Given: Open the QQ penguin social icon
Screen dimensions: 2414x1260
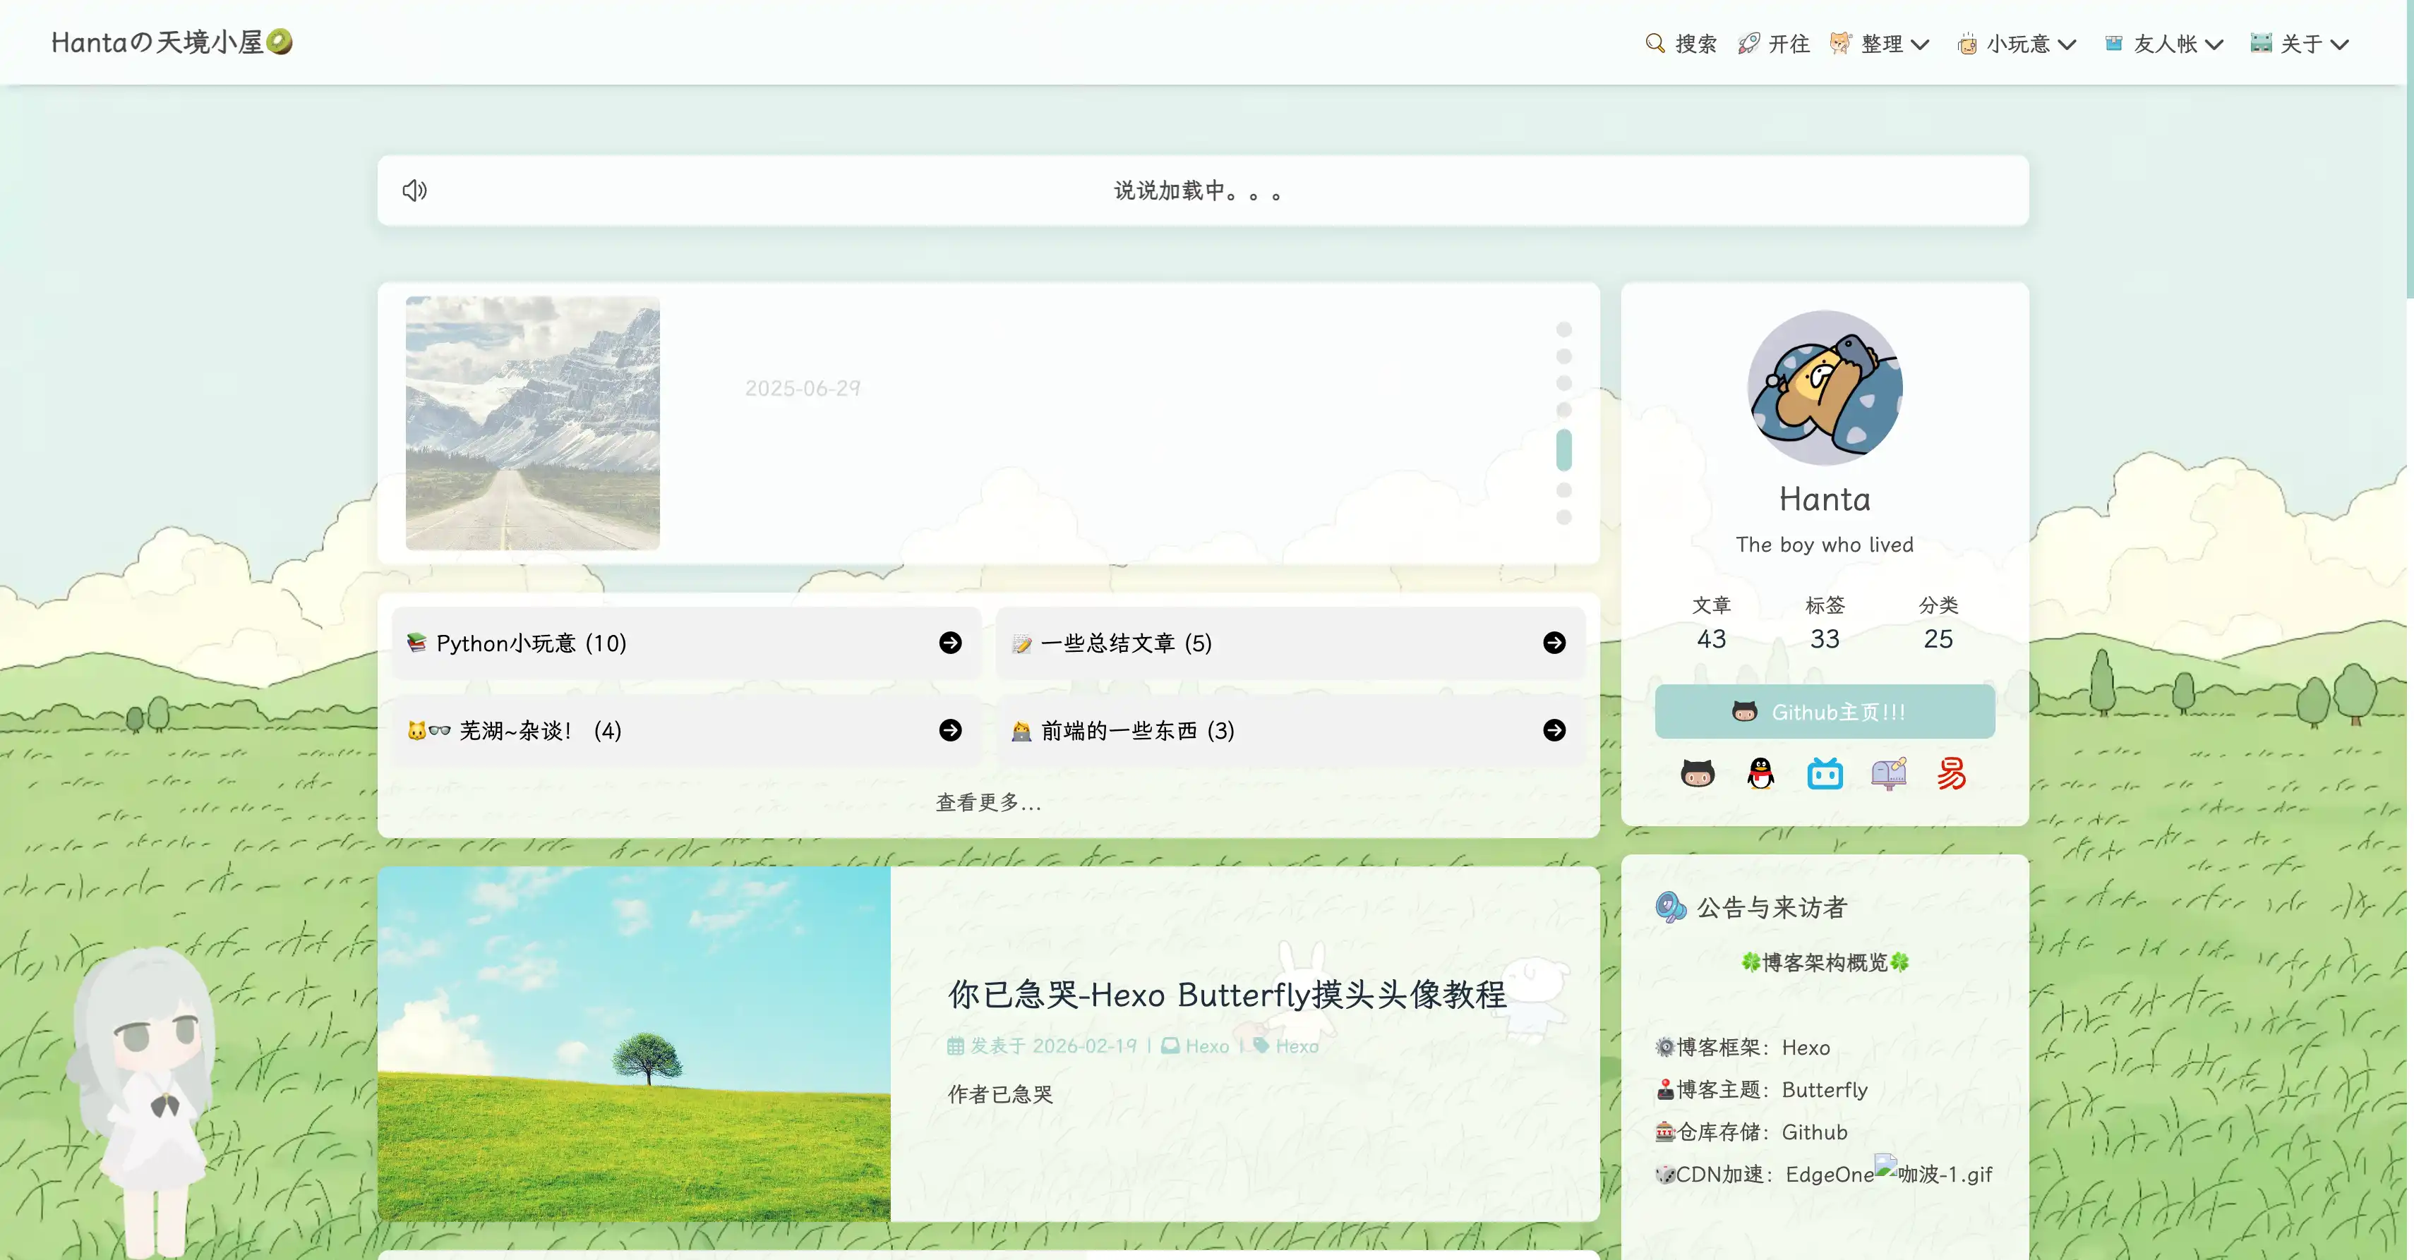Looking at the screenshot, I should click(1761, 774).
